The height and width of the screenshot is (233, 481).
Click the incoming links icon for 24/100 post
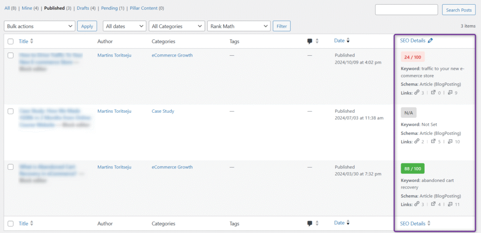(450, 93)
